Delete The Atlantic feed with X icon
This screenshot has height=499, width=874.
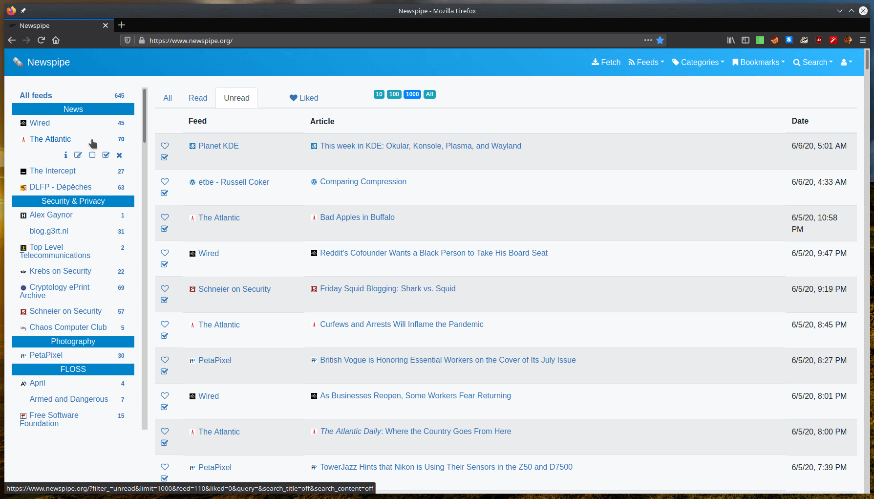119,155
